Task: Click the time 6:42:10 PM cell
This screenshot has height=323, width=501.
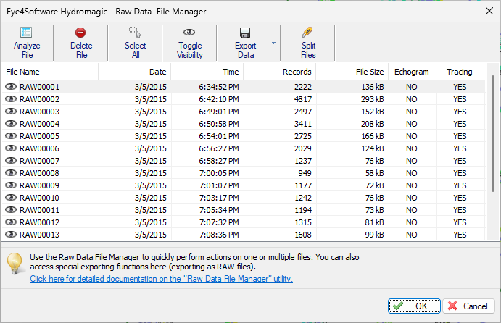Action: coord(219,99)
